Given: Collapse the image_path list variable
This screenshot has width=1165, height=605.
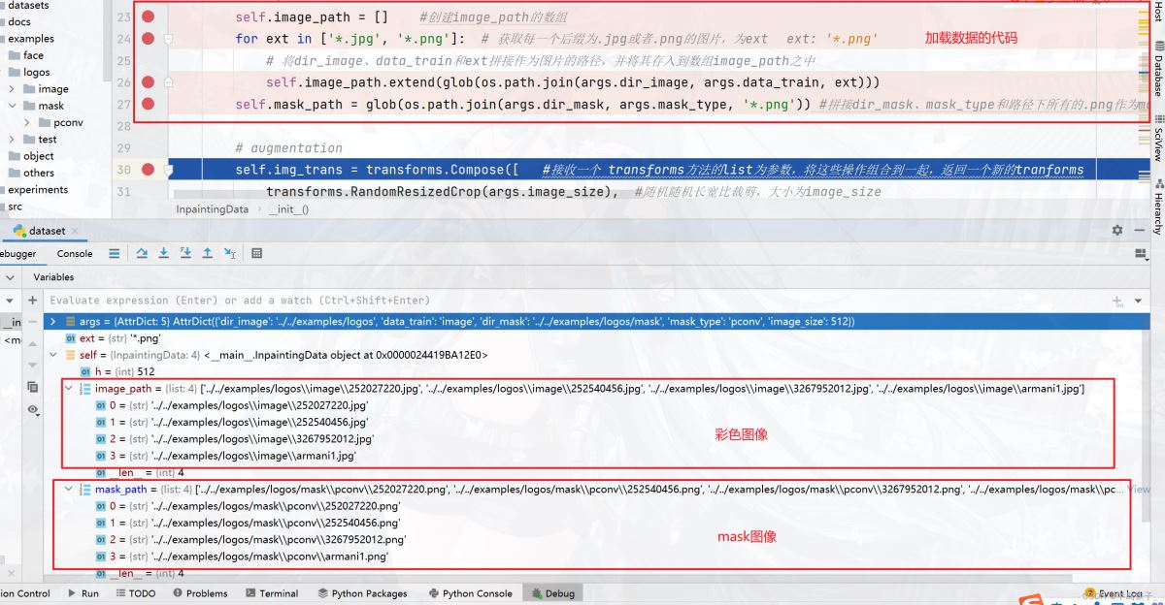Looking at the screenshot, I should pyautogui.click(x=68, y=388).
